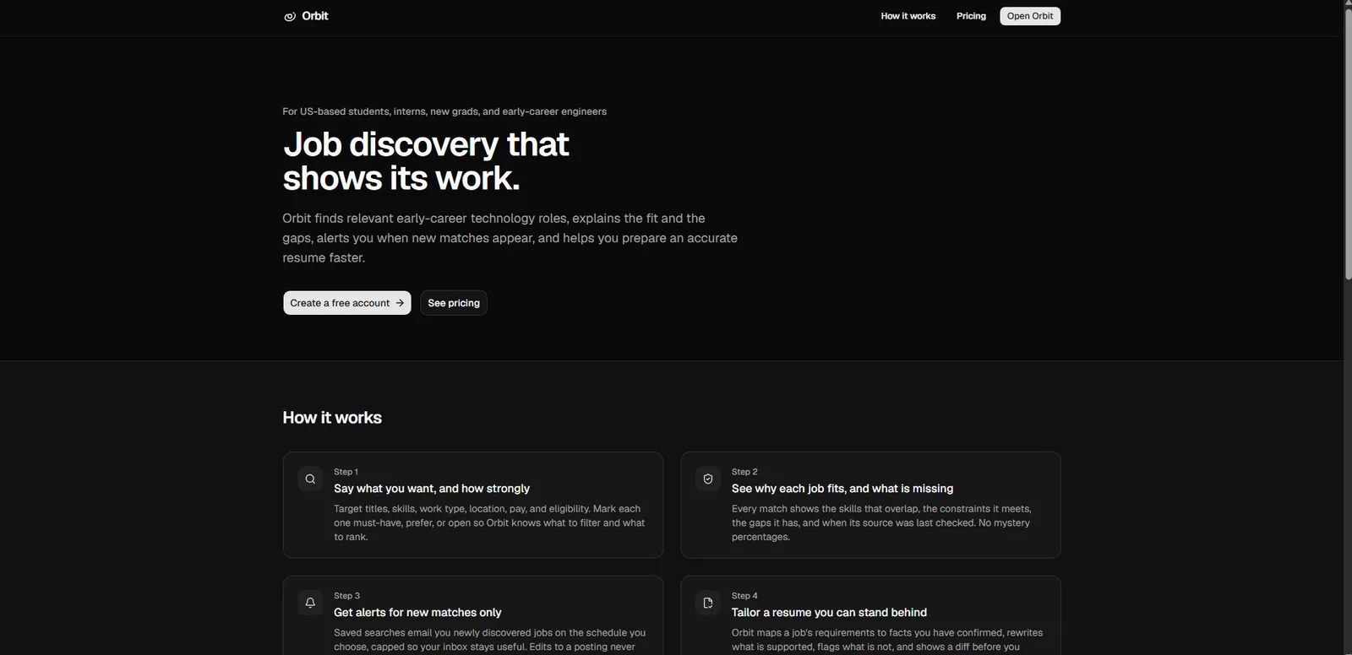This screenshot has width=1352, height=655.
Task: Click the See pricing button
Action: (454, 303)
